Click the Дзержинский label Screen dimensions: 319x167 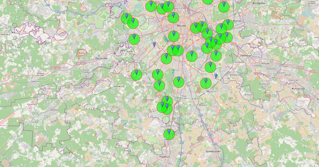[235, 75]
